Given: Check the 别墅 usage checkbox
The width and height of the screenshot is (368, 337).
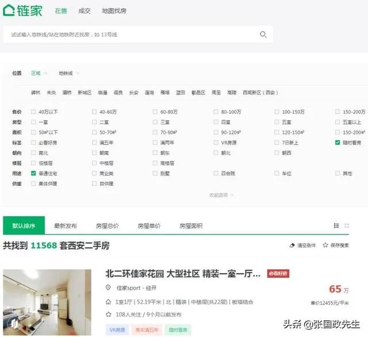Looking at the screenshot, I should (x=155, y=173).
